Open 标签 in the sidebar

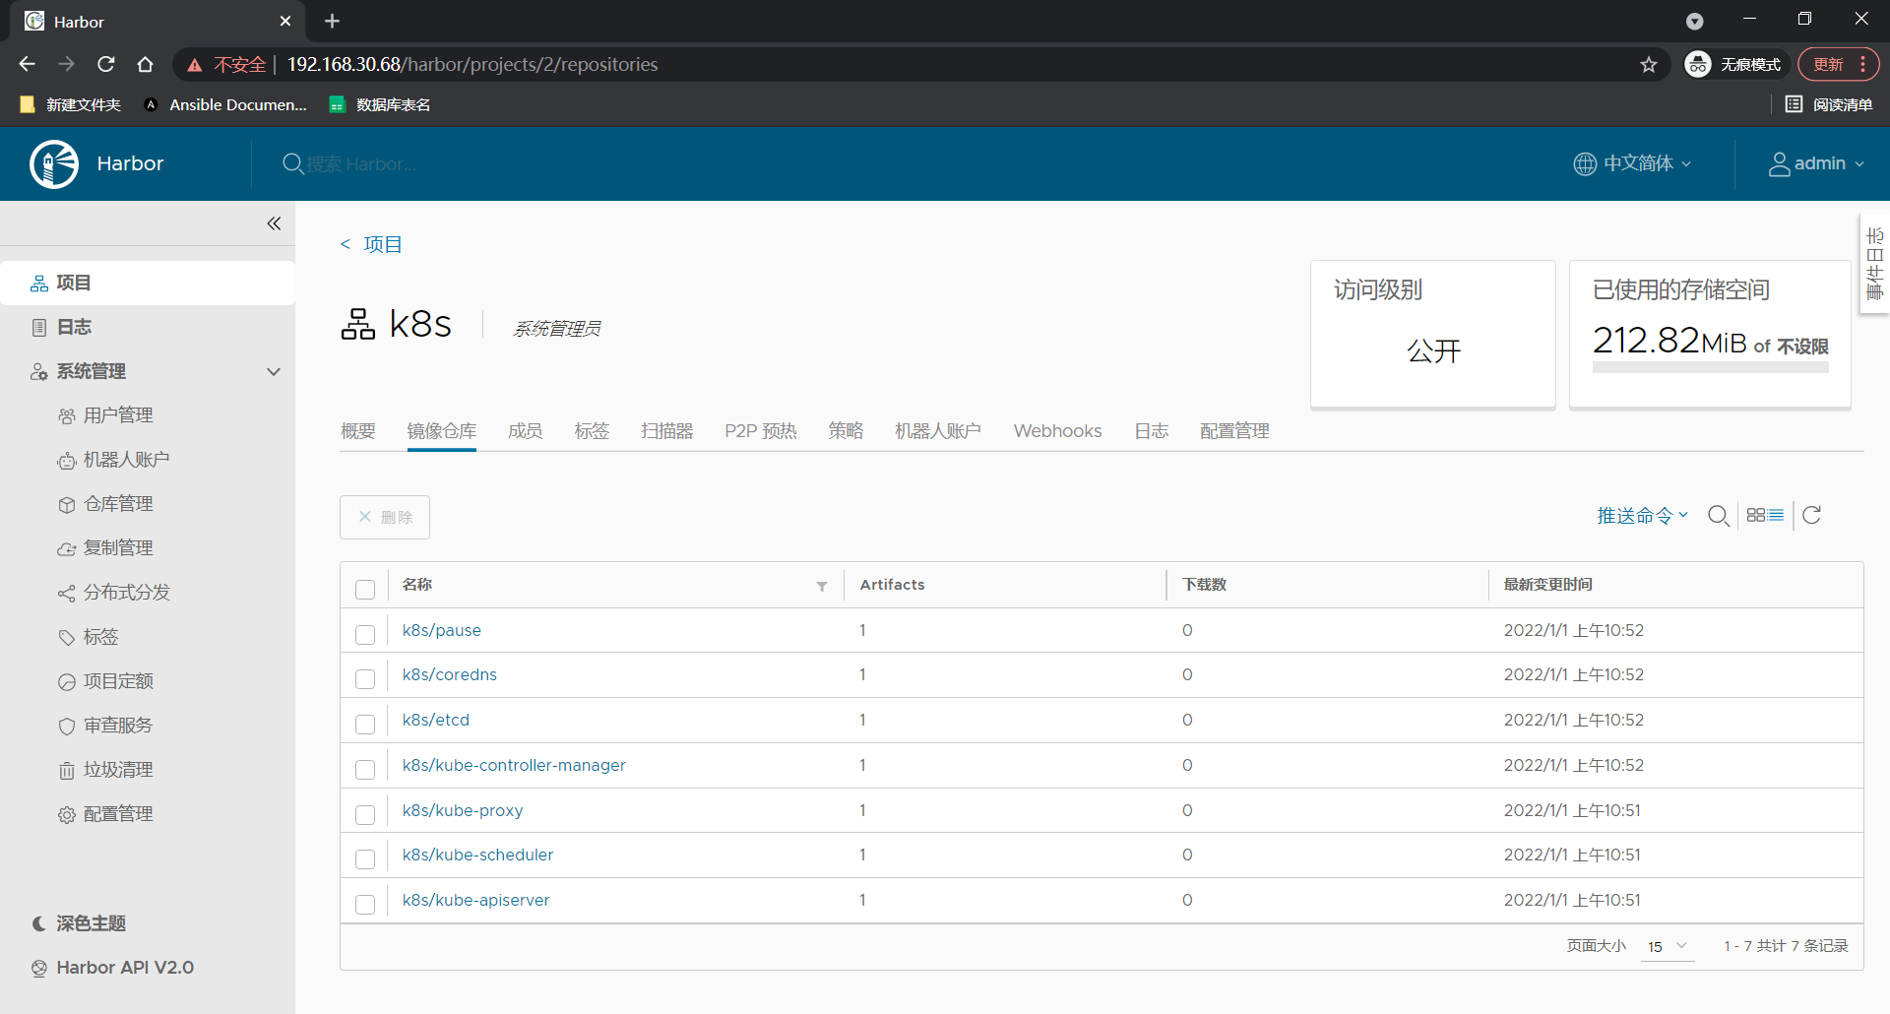tap(88, 637)
